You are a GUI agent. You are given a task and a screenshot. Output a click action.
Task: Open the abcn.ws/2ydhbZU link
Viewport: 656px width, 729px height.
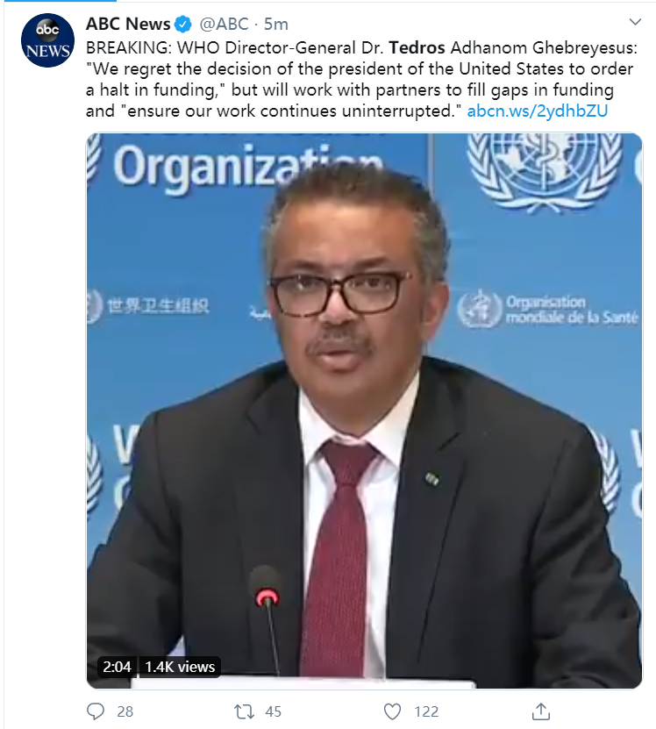[x=537, y=111]
